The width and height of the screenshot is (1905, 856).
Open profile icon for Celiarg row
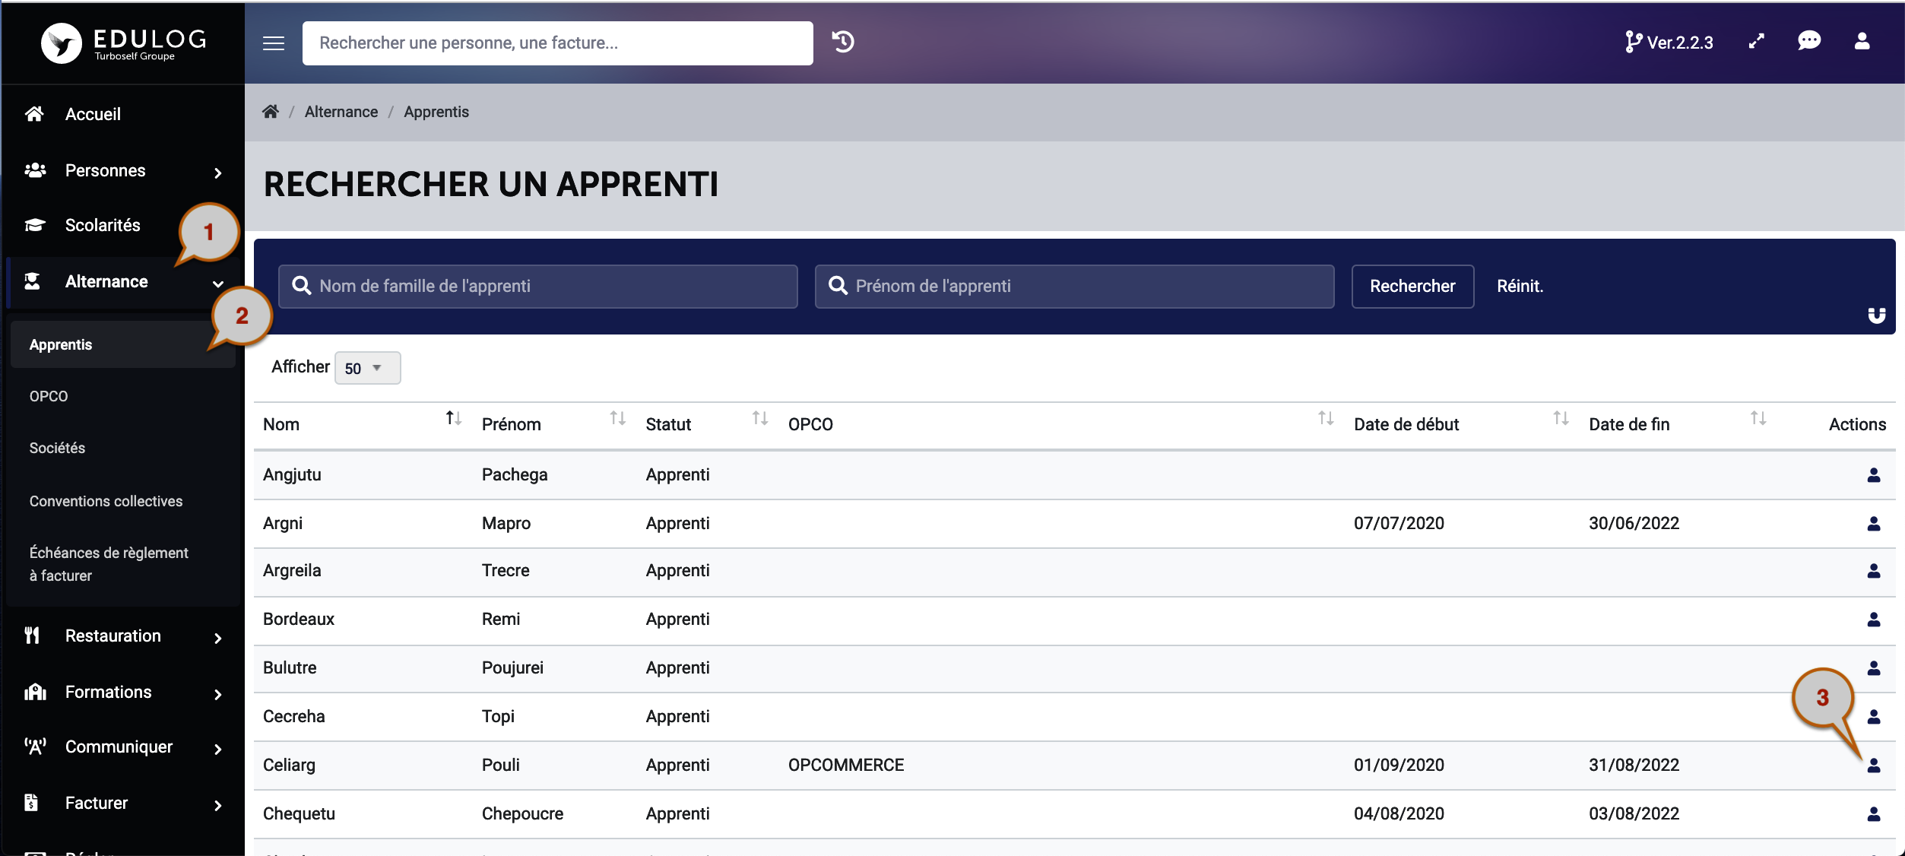point(1874,766)
